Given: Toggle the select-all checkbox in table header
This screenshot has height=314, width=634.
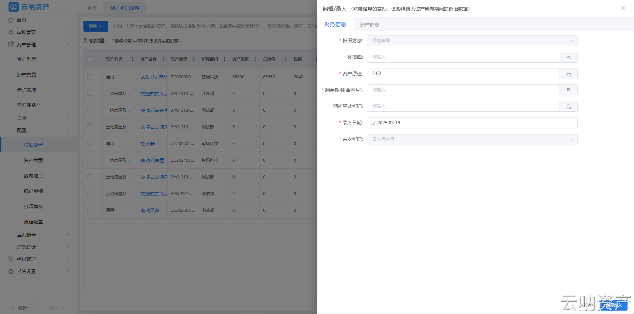Looking at the screenshot, I should coord(90,59).
